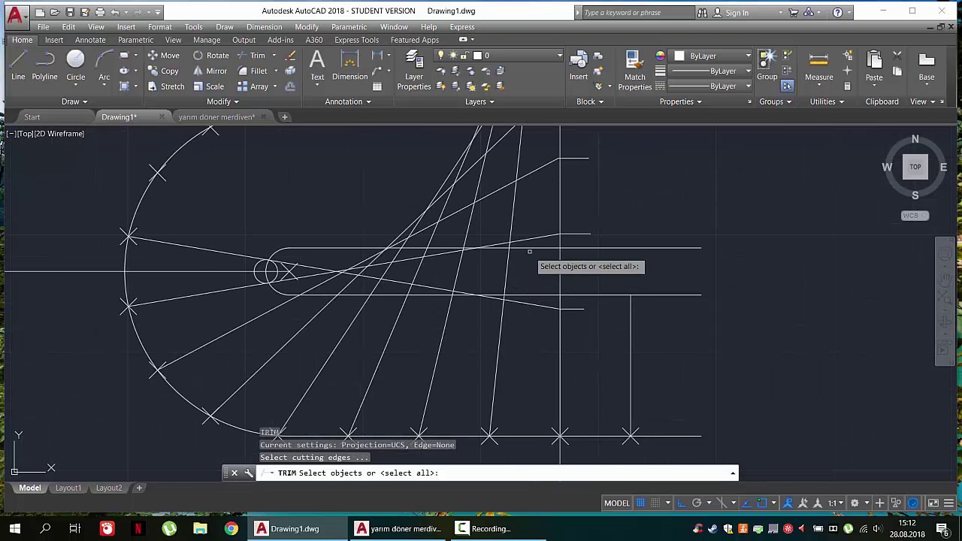Toggle polar tracking in status bar
Screen dimensions: 962x541
click(x=697, y=503)
